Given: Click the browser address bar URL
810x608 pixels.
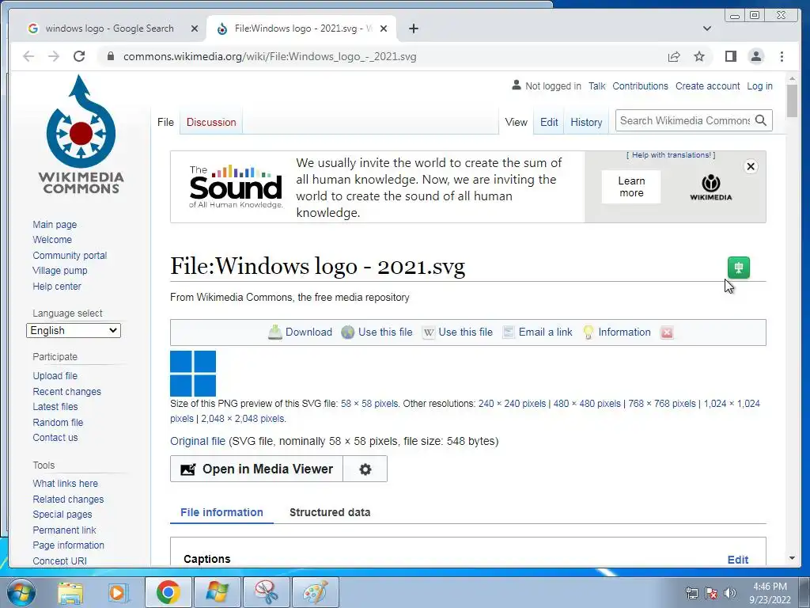Looking at the screenshot, I should pos(270,56).
